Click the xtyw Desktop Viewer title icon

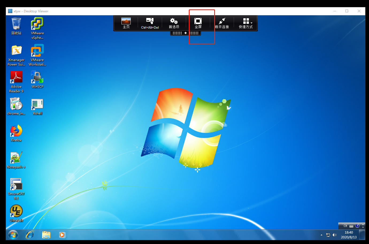point(10,11)
